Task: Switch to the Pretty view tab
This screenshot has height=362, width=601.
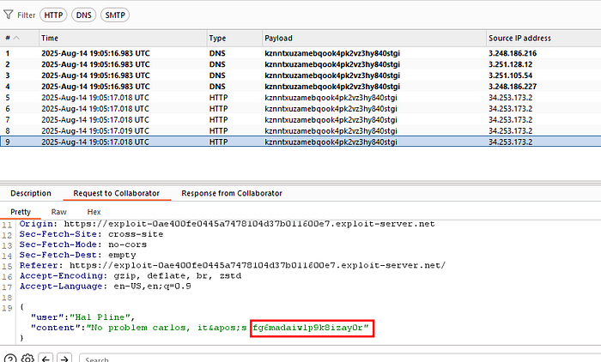Action: click(21, 212)
